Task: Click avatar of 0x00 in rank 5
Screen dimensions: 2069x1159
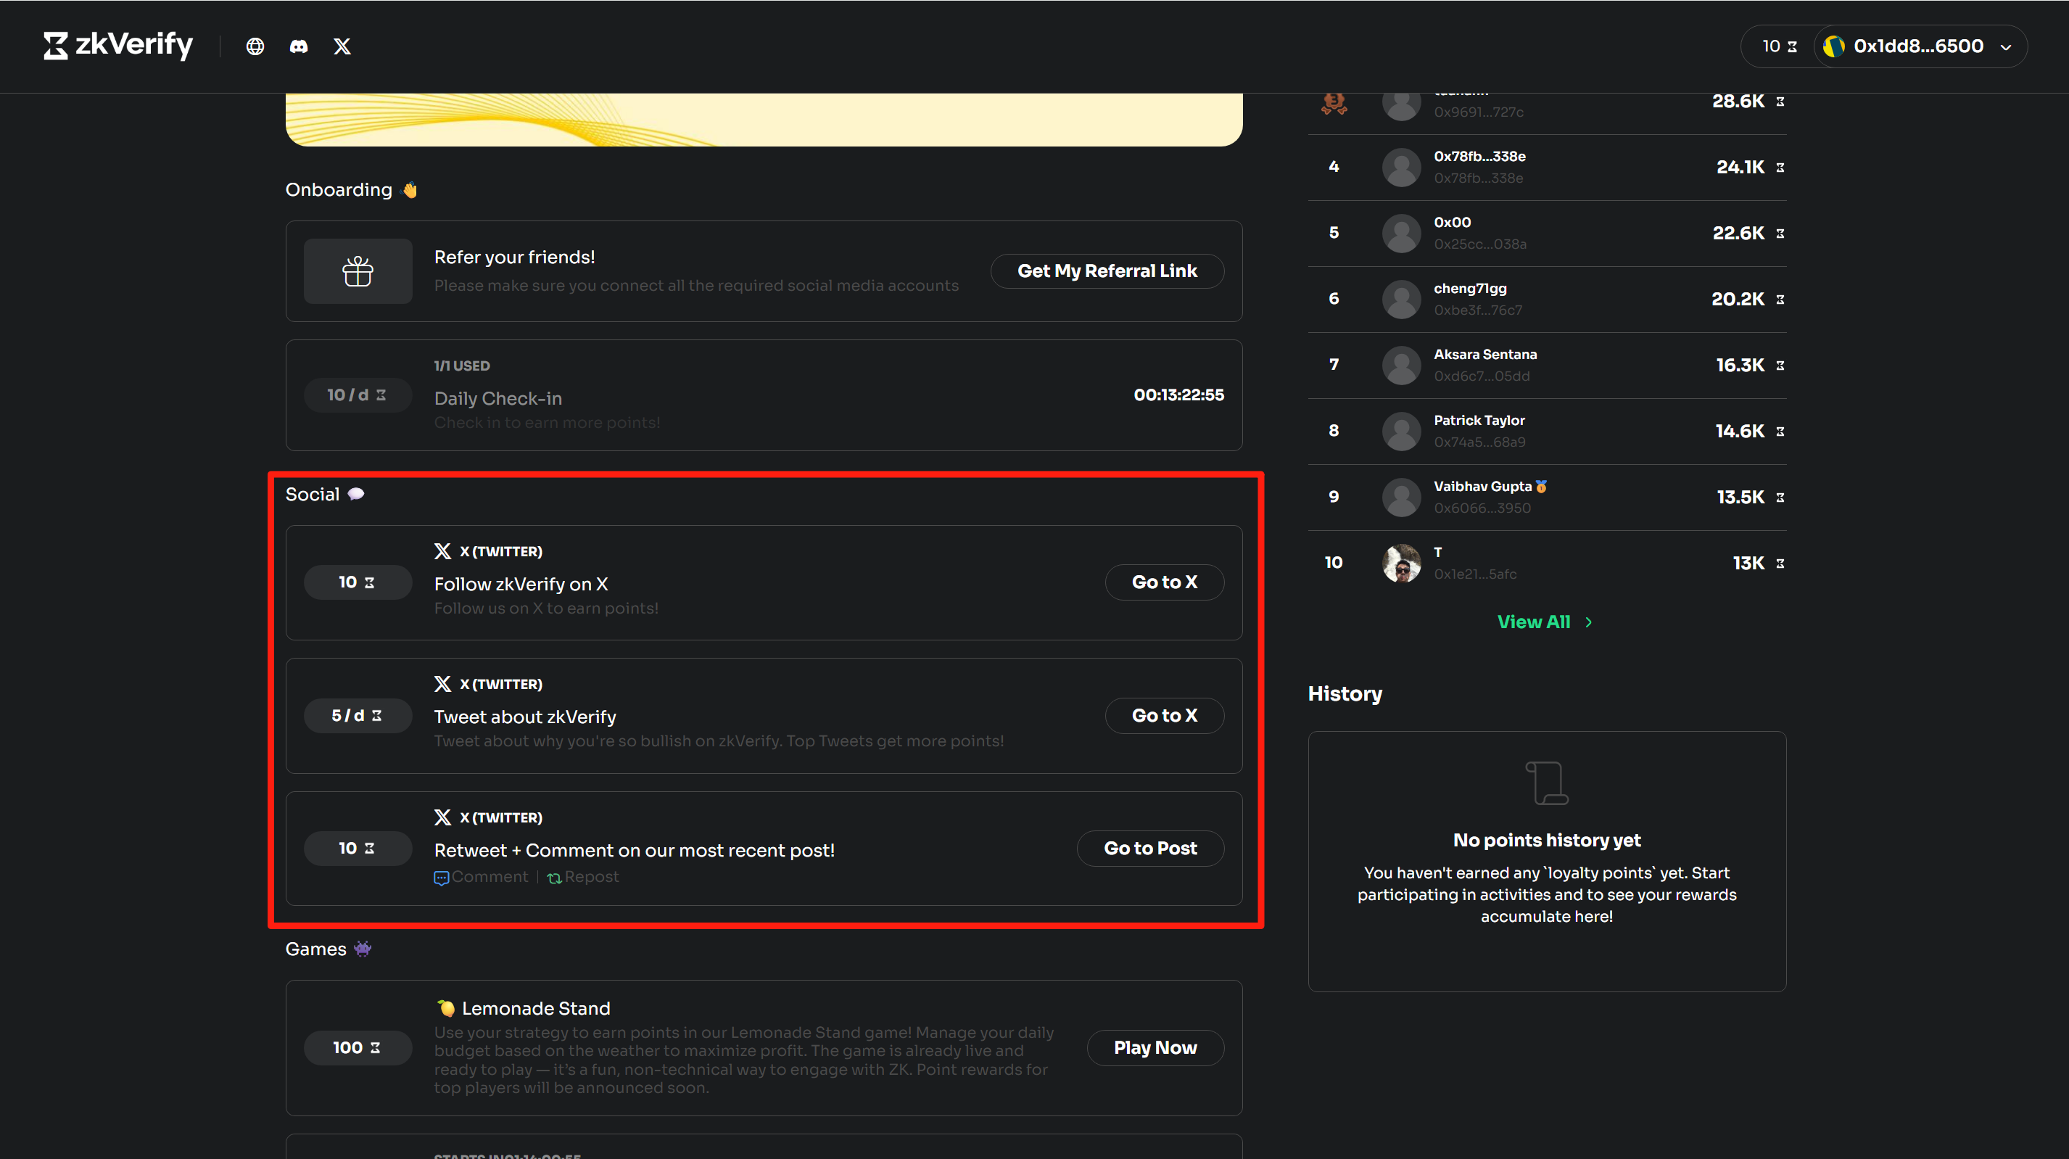Action: point(1402,234)
